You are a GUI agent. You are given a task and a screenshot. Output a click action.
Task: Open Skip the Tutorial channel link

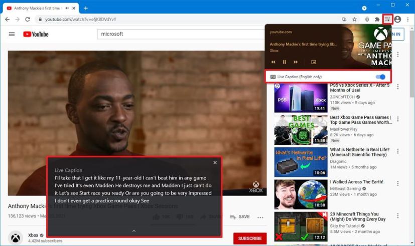click(345, 226)
